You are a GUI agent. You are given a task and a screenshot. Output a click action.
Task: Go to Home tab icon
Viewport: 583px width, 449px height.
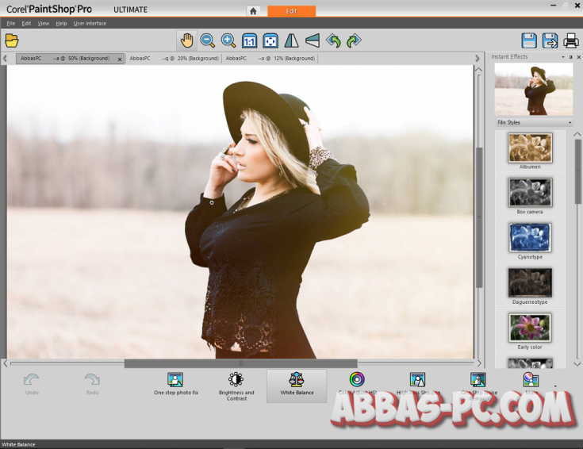253,11
